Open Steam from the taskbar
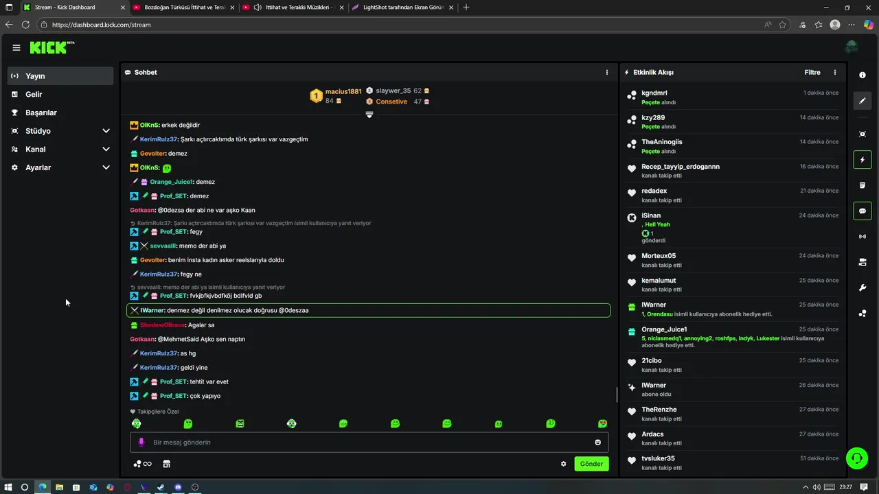Image resolution: width=879 pixels, height=494 pixels. coord(161,487)
